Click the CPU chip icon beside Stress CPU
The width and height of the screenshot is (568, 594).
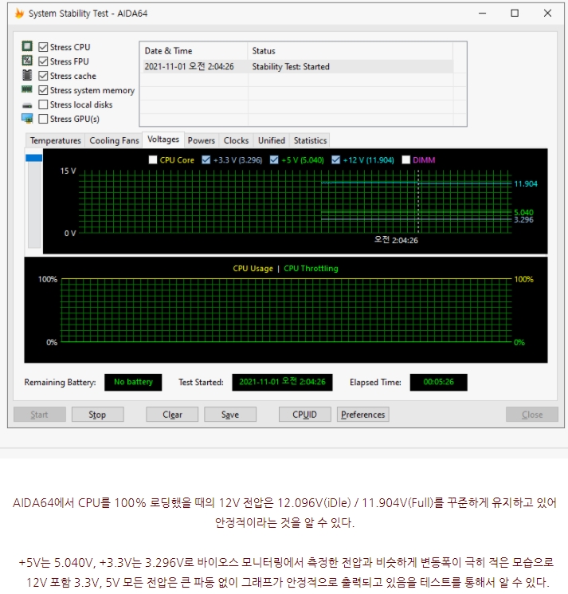coord(27,46)
